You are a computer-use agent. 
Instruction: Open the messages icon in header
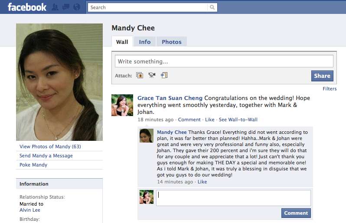[66, 7]
